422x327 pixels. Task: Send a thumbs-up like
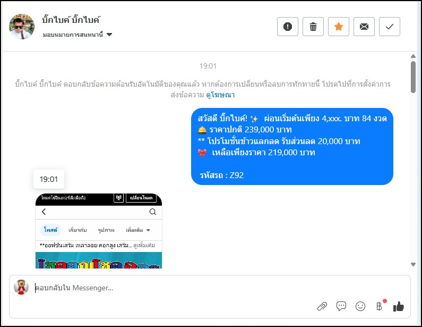399,306
